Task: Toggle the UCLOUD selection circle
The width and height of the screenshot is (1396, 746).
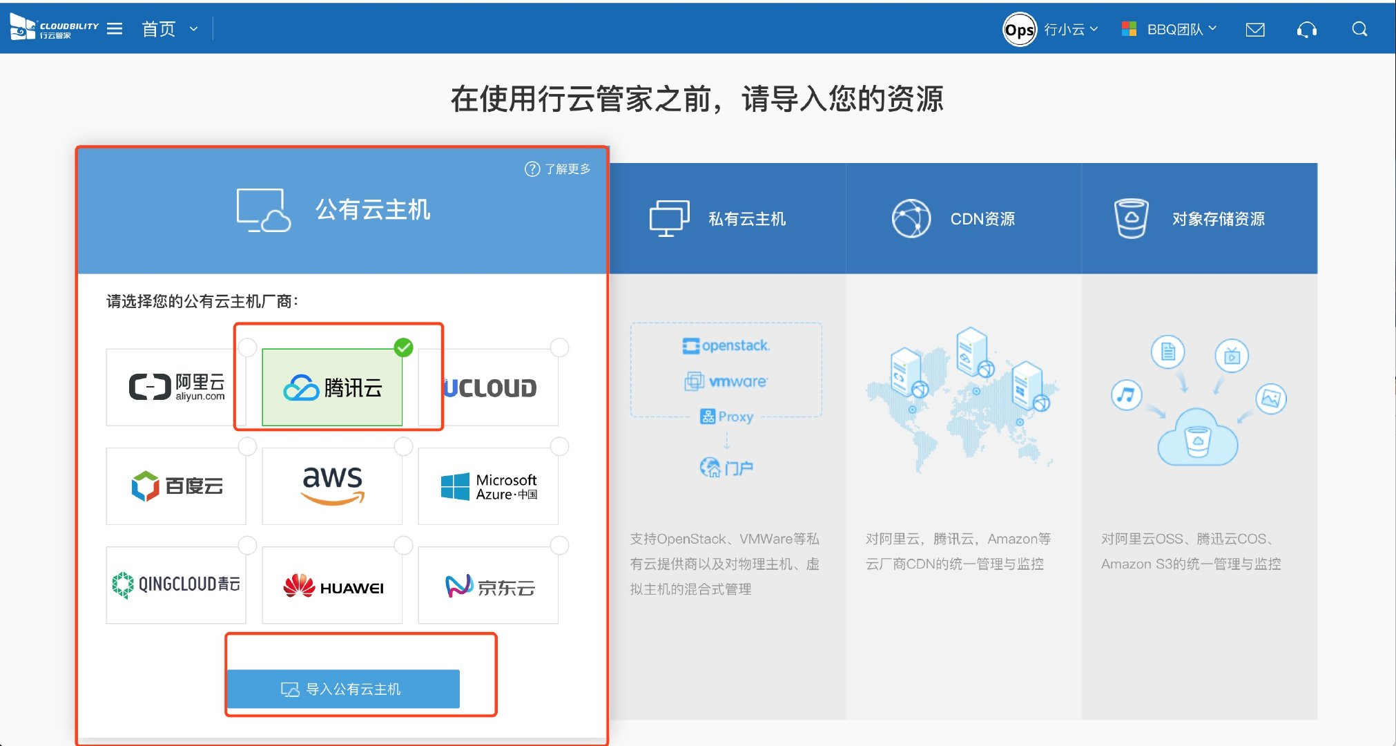Action: tap(559, 347)
